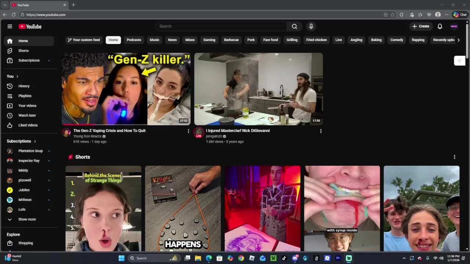Expand the You section chevron
This screenshot has height=264, width=470.
point(17,76)
